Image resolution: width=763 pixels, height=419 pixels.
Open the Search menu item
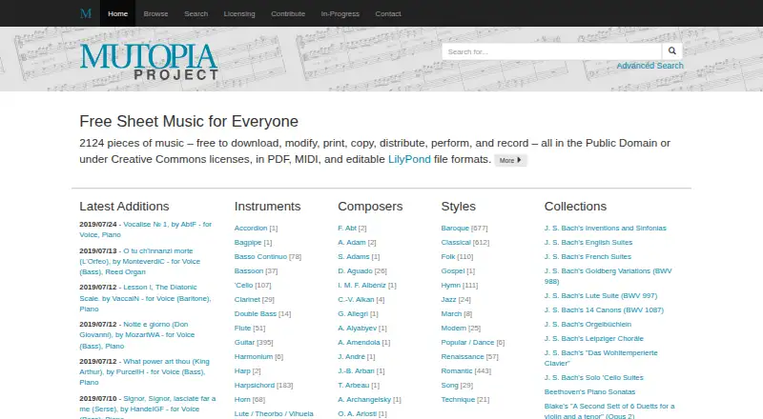[x=196, y=13]
